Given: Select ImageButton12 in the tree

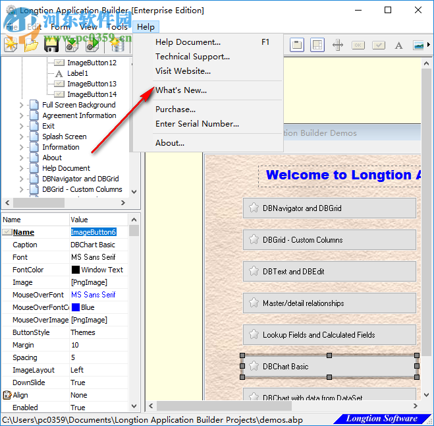Looking at the screenshot, I should point(92,63).
